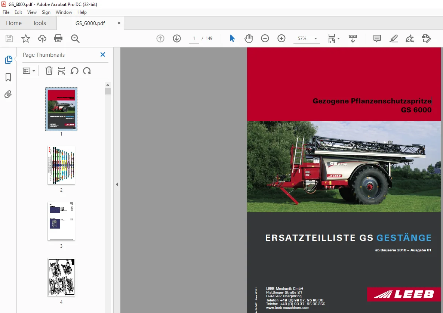Click the Save file icon

coord(9,38)
